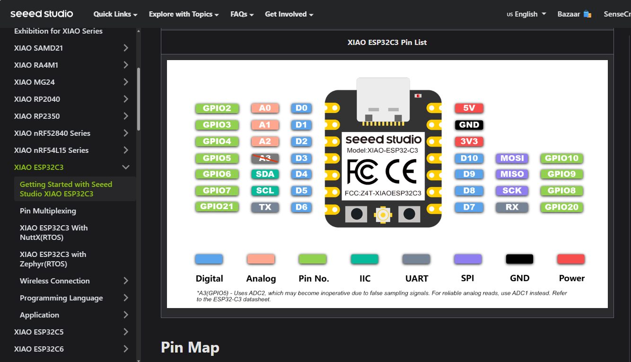
Task: Expand the Application sidebar entry
Action: [125, 315]
